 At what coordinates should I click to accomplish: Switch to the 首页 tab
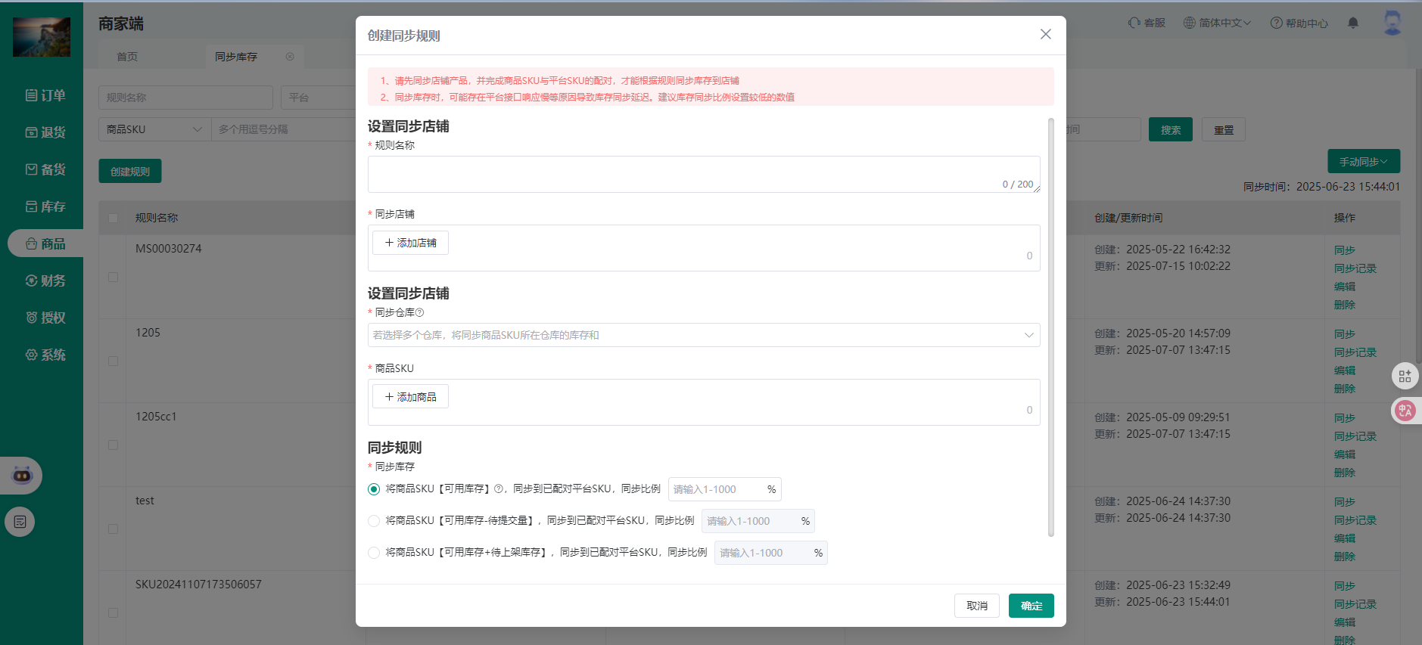pyautogui.click(x=127, y=57)
